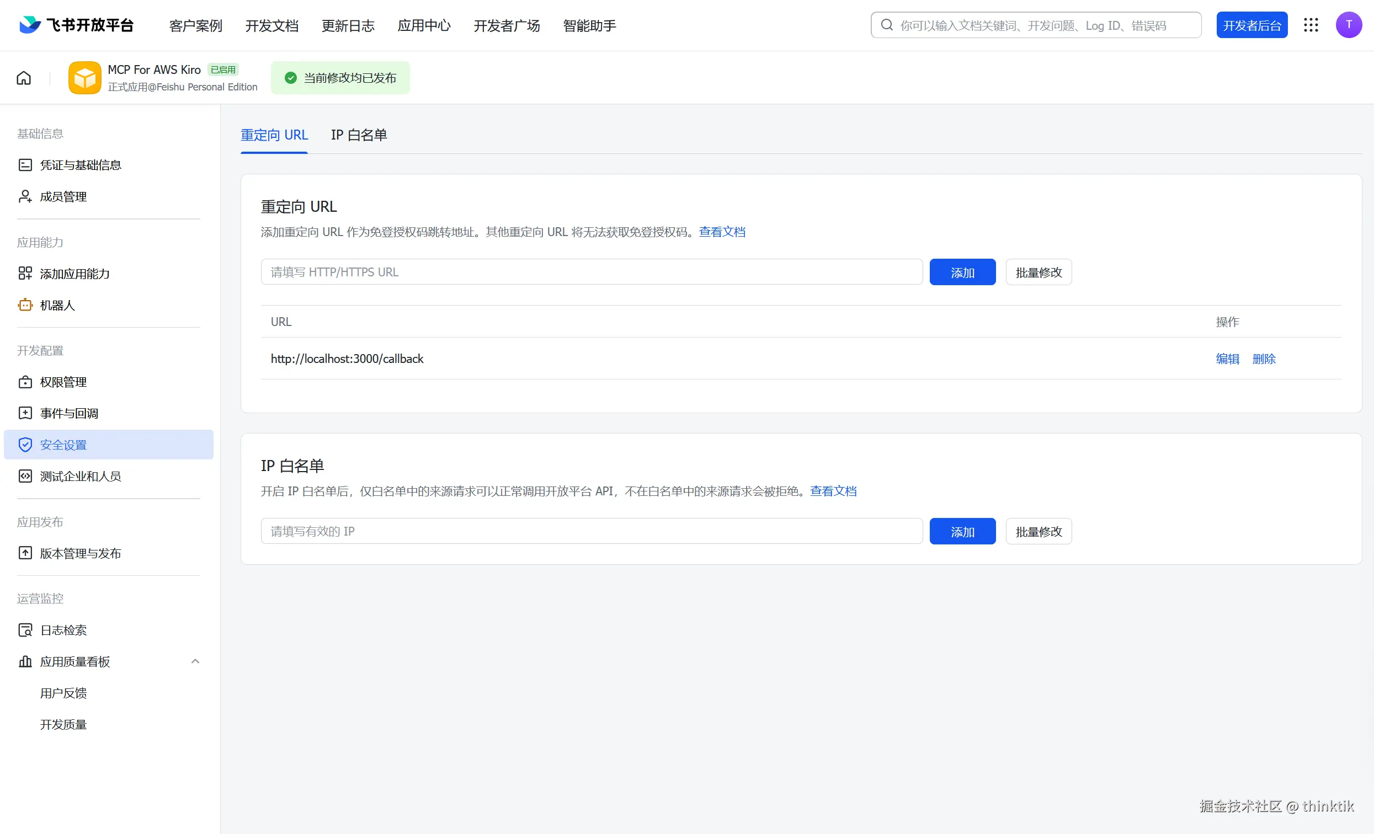1374x834 pixels.
Task: Collapse the 应用质量看板 chevron
Action: [x=195, y=661]
